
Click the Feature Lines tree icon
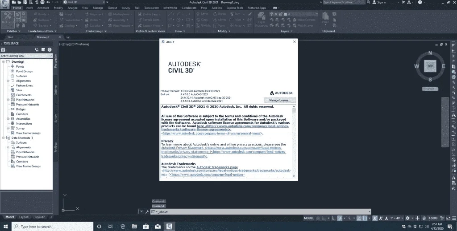pos(12,85)
